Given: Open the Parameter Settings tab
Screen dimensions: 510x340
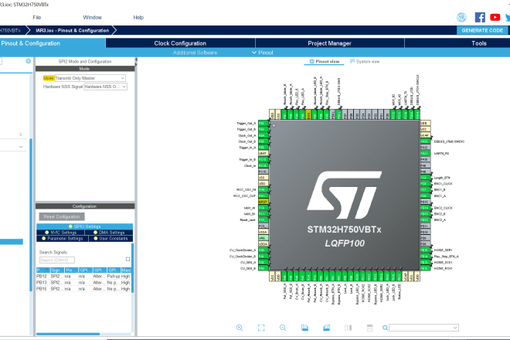Looking at the screenshot, I should (x=62, y=239).
